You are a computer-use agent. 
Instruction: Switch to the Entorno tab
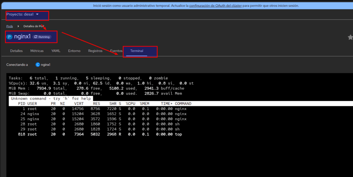coord(74,51)
